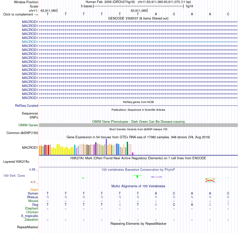The width and height of the screenshot is (238, 233).
Task: Click the magenta short GTEx expression bar
Action: pos(133,153)
